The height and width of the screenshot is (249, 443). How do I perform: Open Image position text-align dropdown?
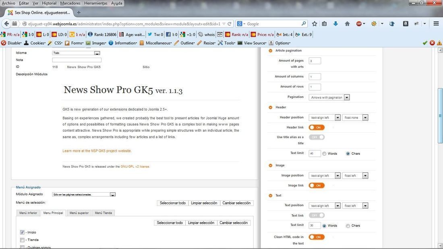pyautogui.click(x=325, y=176)
